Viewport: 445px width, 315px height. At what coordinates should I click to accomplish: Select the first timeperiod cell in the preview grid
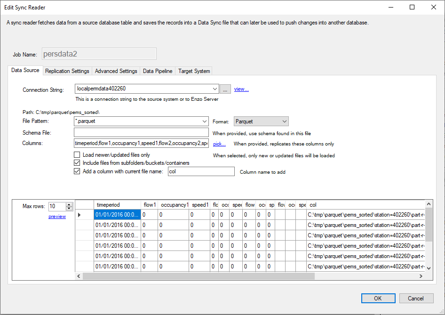tap(117, 214)
